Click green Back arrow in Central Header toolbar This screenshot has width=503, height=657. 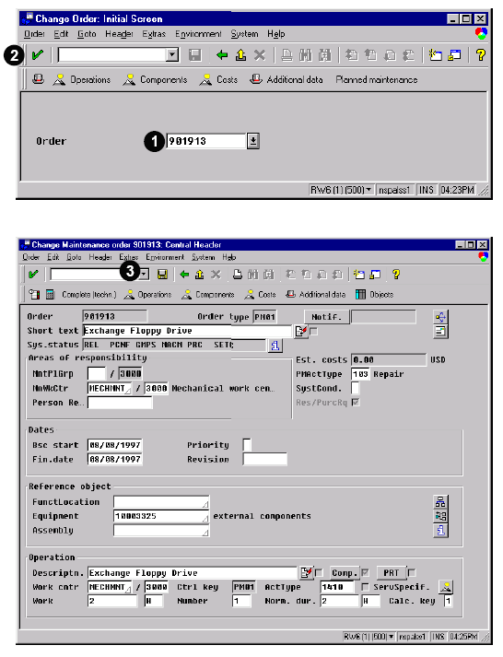click(184, 275)
